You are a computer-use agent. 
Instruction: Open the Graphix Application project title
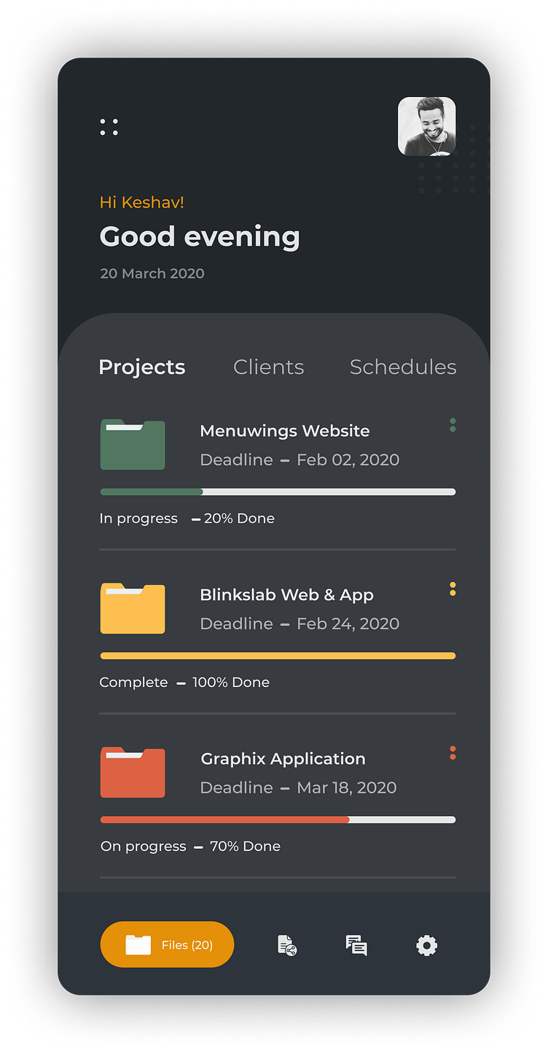pyautogui.click(x=283, y=759)
